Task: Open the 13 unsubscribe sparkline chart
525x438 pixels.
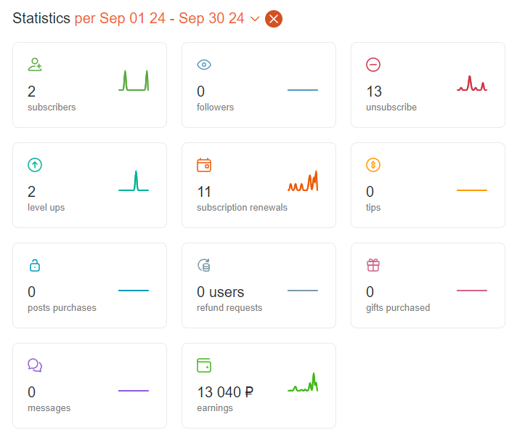Action: [x=472, y=84]
